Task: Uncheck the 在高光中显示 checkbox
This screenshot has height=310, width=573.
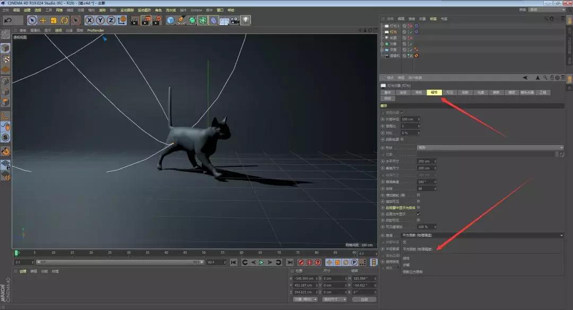Action: 419,214
